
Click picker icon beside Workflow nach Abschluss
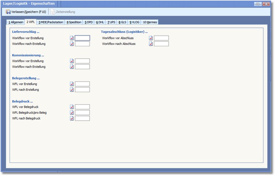[x=151, y=44]
